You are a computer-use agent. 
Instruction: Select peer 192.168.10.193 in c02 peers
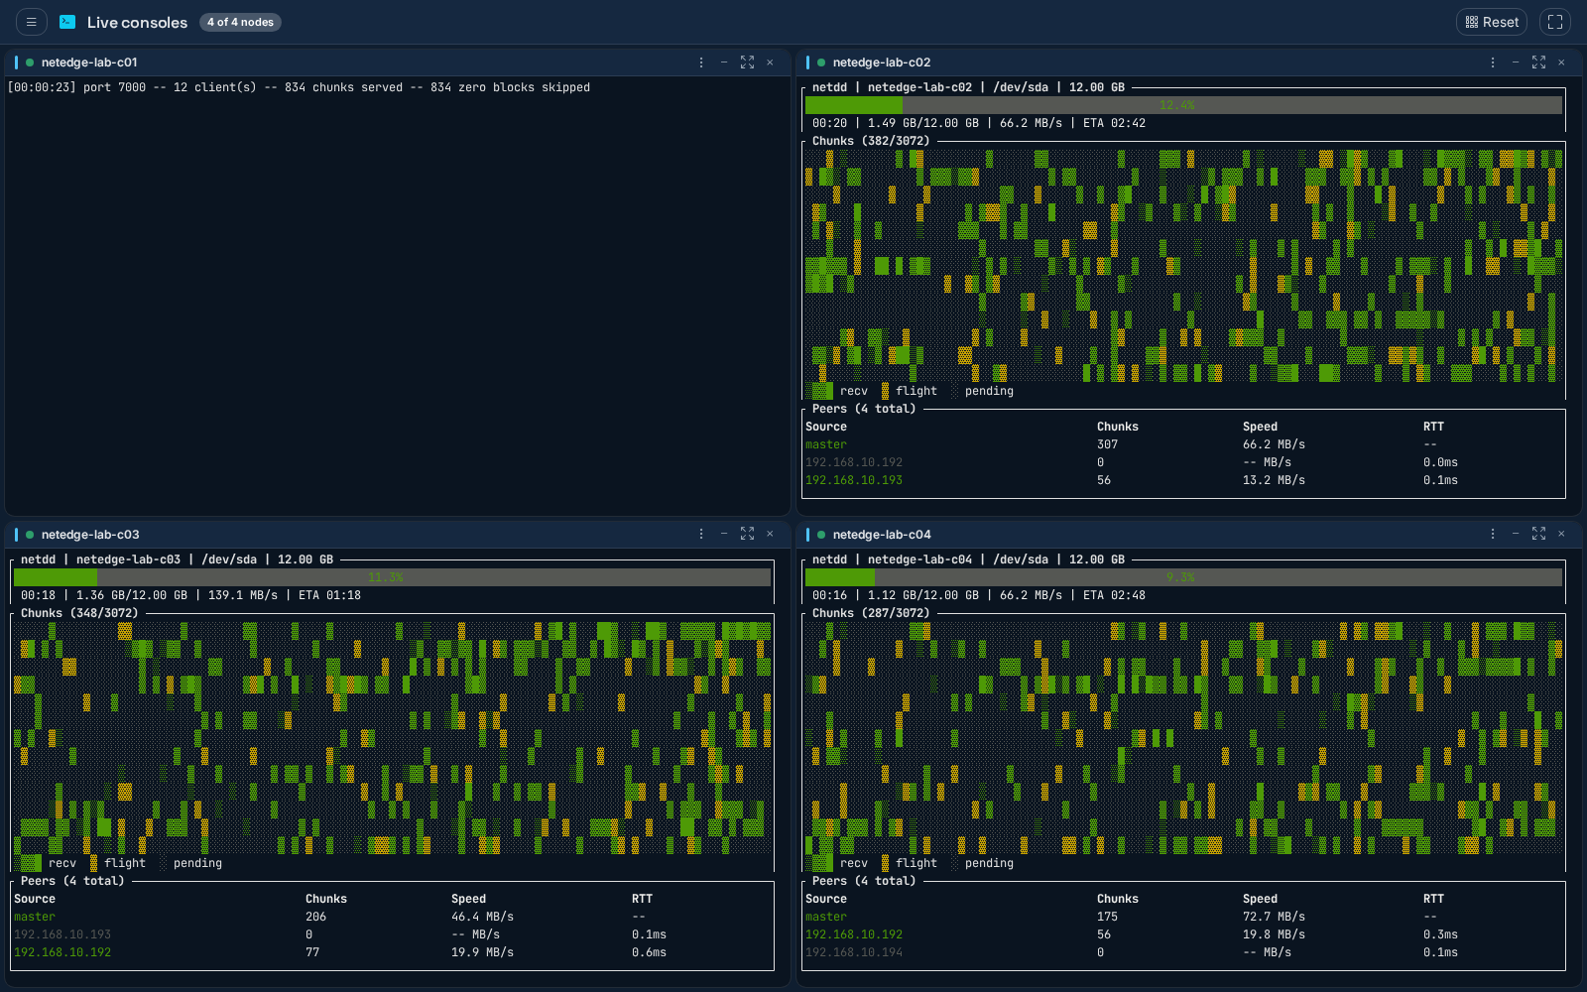coord(1183,480)
